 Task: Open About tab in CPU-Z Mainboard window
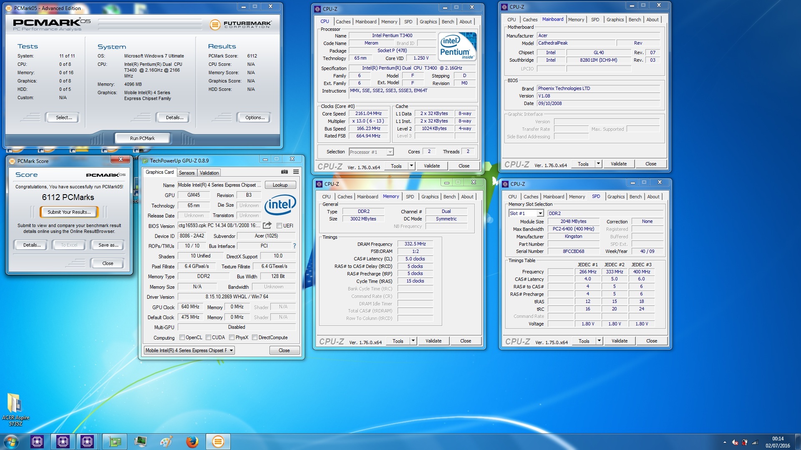pos(652,20)
